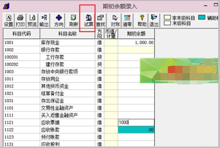Image resolution: width=220 pixels, height=148 pixels.
Task: Click the application icon in title bar
Action: tap(6, 6)
